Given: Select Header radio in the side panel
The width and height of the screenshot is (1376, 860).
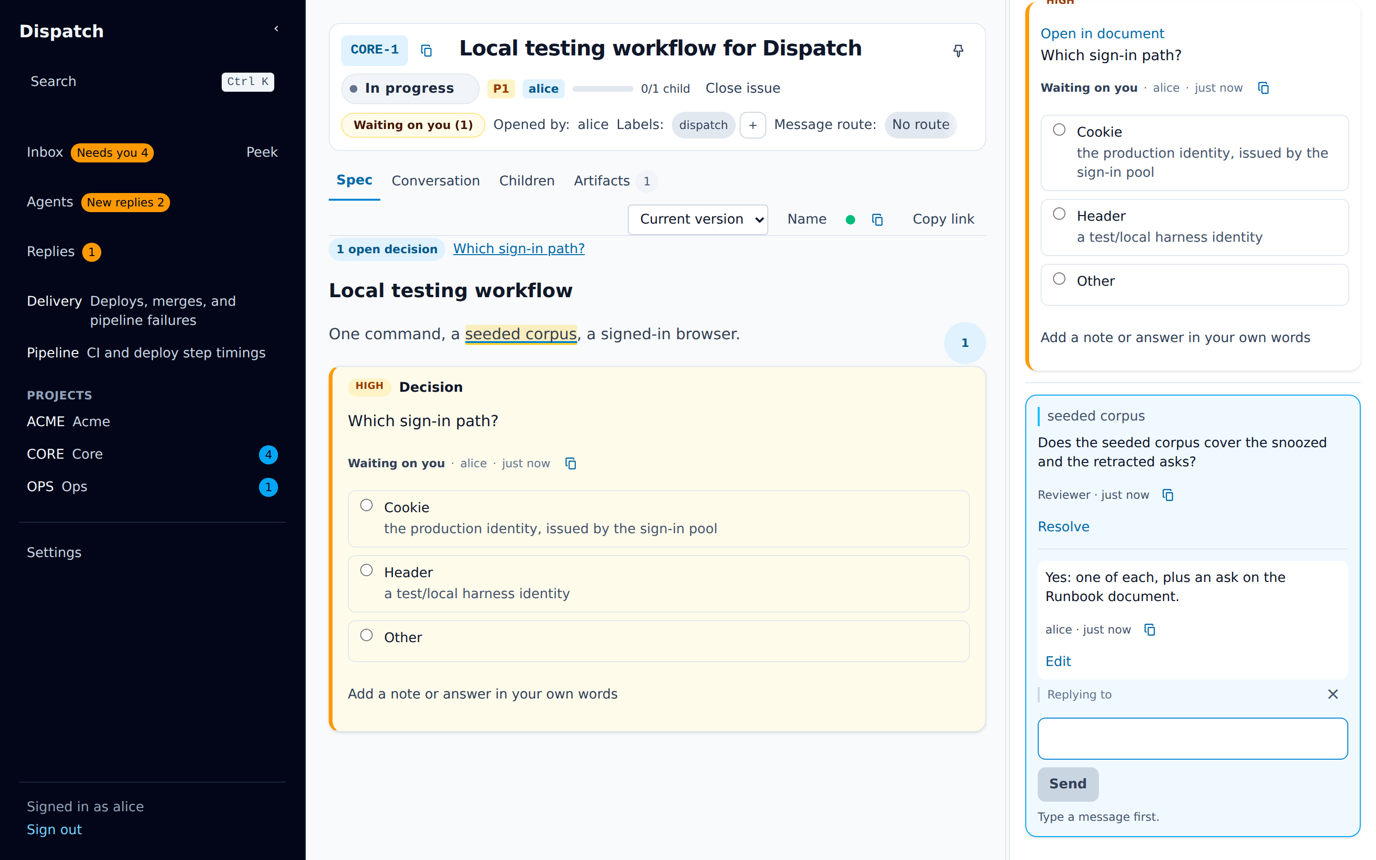Looking at the screenshot, I should [1059, 214].
